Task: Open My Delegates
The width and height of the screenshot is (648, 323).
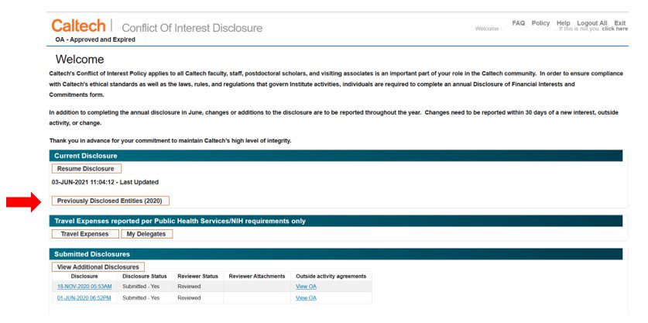Action: point(146,233)
